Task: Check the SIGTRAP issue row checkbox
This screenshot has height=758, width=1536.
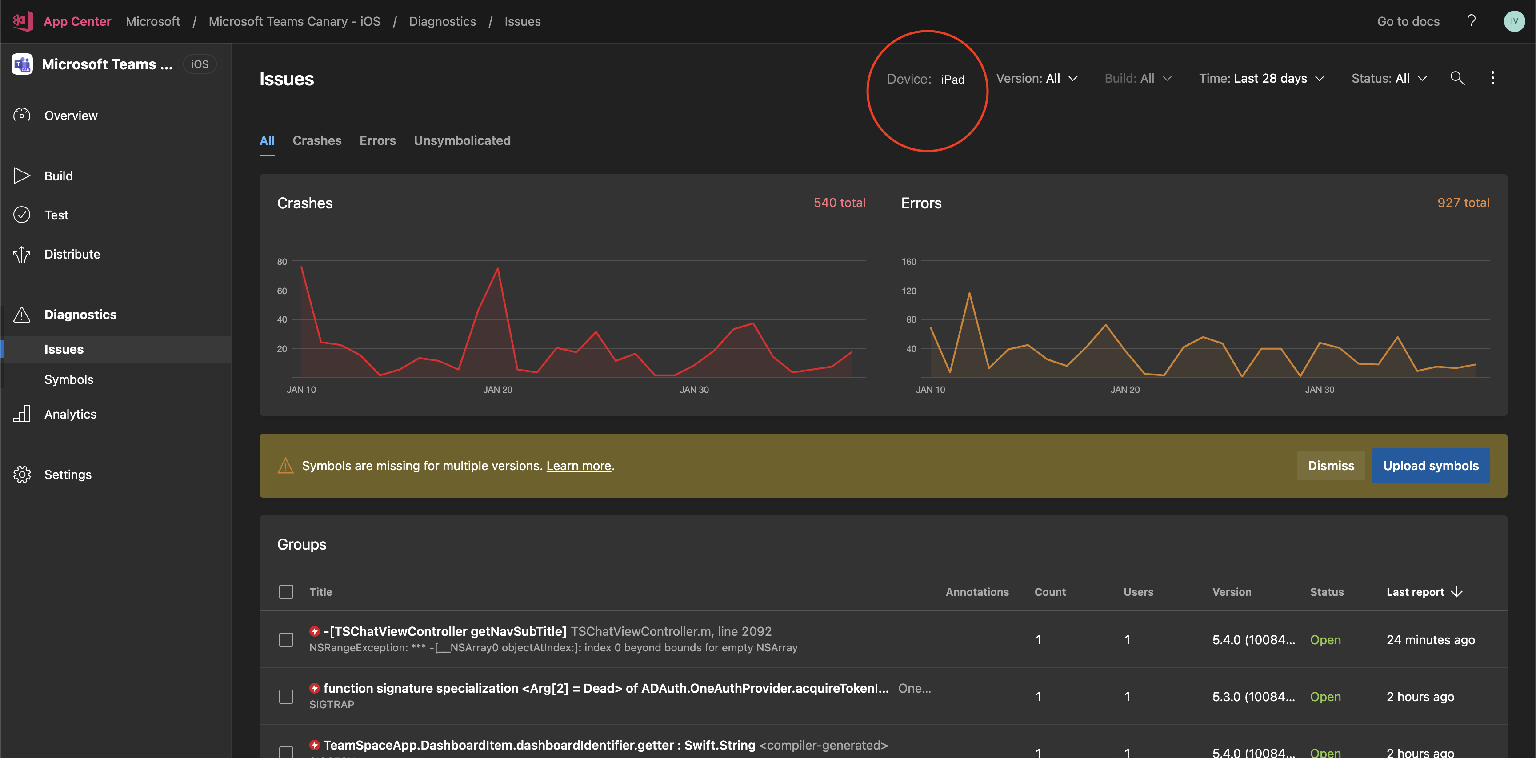Action: (x=286, y=696)
